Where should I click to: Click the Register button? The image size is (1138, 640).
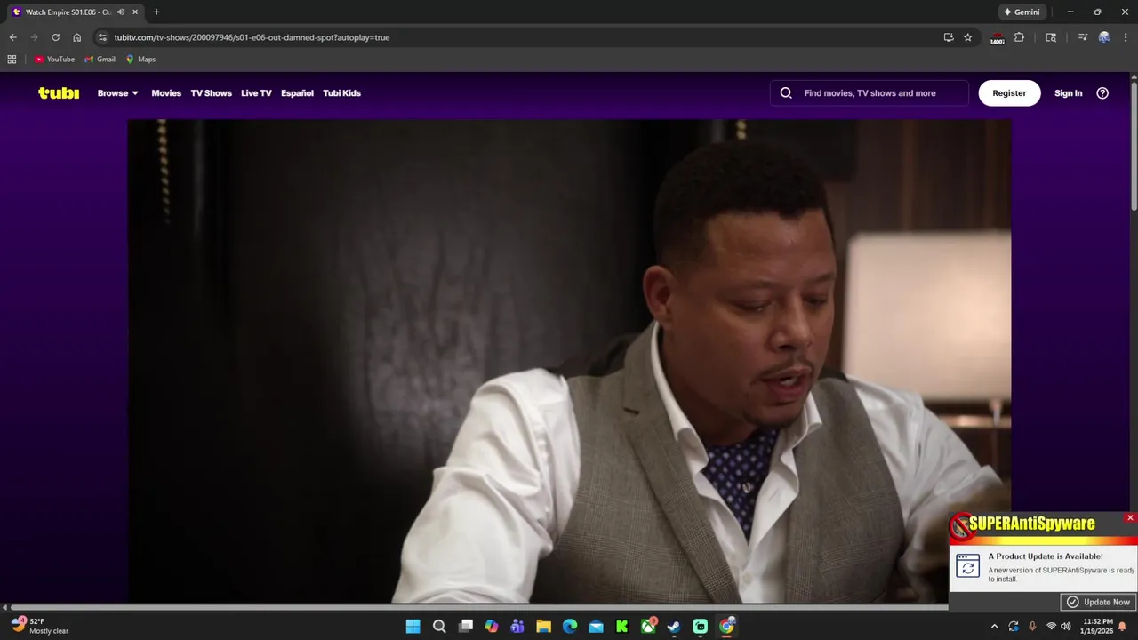click(1009, 92)
